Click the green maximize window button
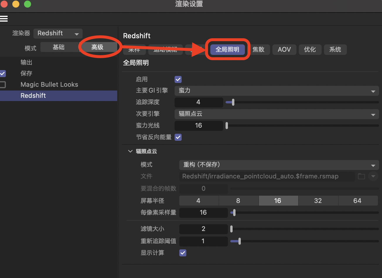382x278 pixels. point(28,4)
